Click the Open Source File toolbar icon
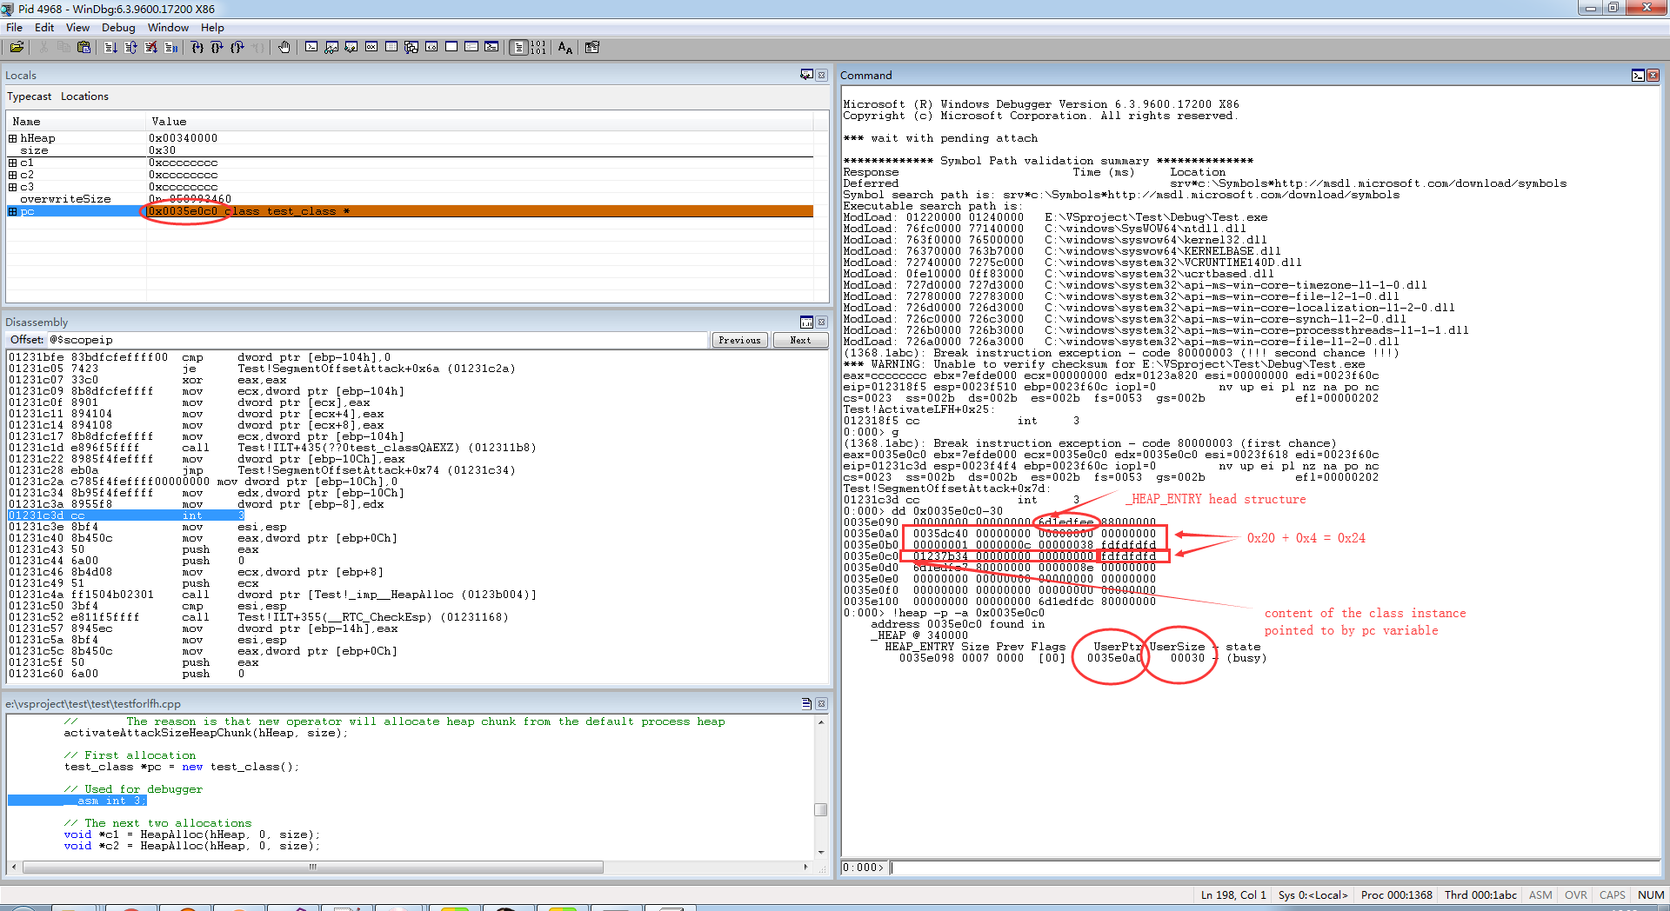Viewport: 1670px width, 911px height. point(17,48)
